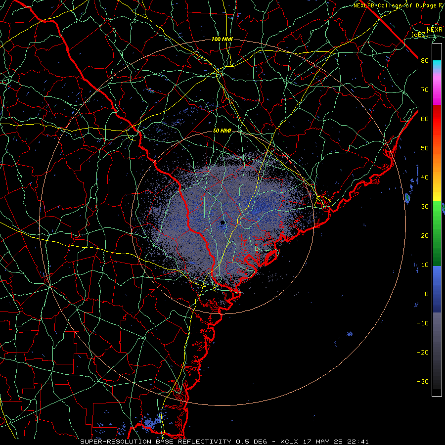Click the 100 NMI range ring label
Screen dimensions: 445x445
coord(222,39)
